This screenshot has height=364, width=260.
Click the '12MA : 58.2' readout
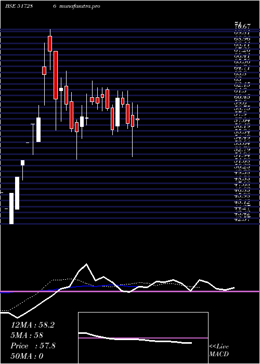click(x=33, y=325)
